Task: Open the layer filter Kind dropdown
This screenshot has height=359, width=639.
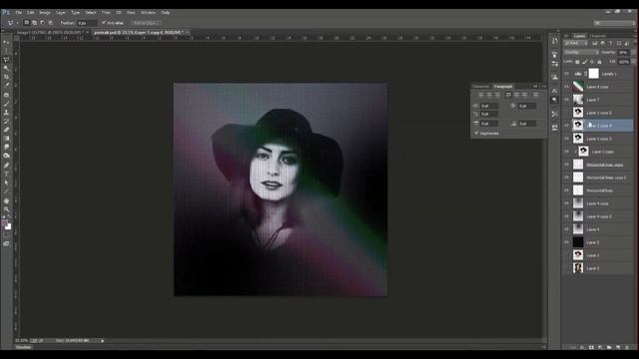Action: point(576,43)
